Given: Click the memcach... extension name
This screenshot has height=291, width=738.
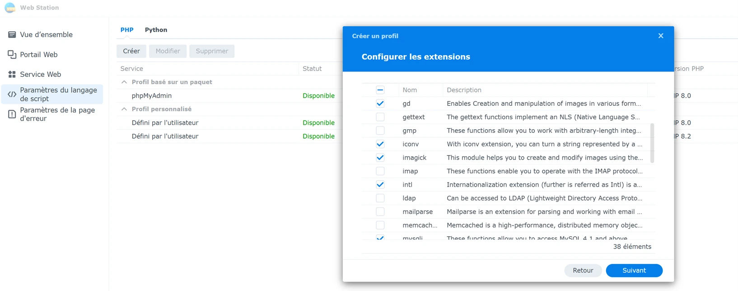Looking at the screenshot, I should [420, 225].
